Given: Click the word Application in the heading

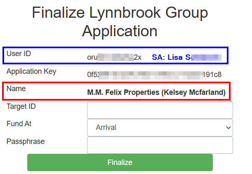Looking at the screenshot, I should point(120,31).
